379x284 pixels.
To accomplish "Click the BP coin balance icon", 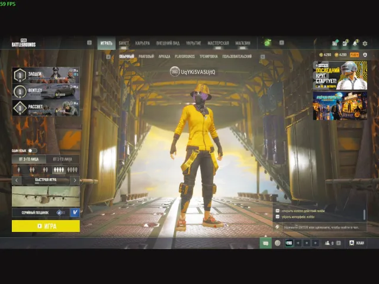I will (x=336, y=55).
